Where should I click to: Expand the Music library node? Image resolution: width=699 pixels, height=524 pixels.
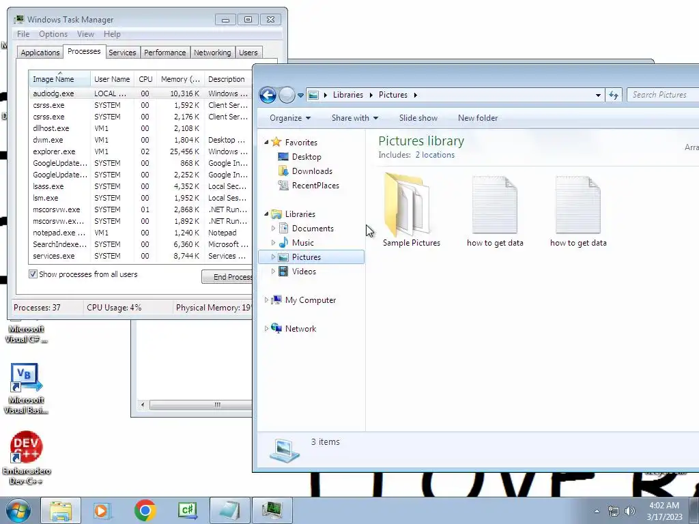click(x=273, y=243)
